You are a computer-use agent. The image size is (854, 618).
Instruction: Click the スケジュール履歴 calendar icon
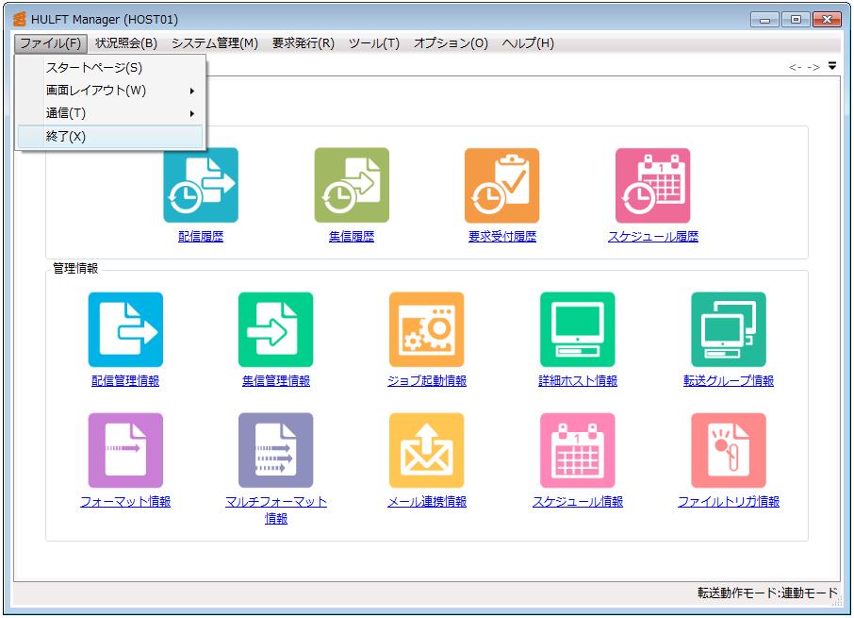(x=652, y=185)
